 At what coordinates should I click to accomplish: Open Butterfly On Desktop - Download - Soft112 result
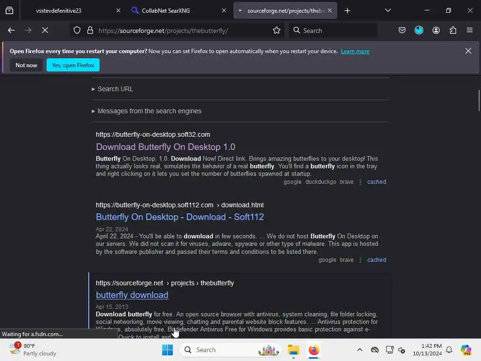180,217
